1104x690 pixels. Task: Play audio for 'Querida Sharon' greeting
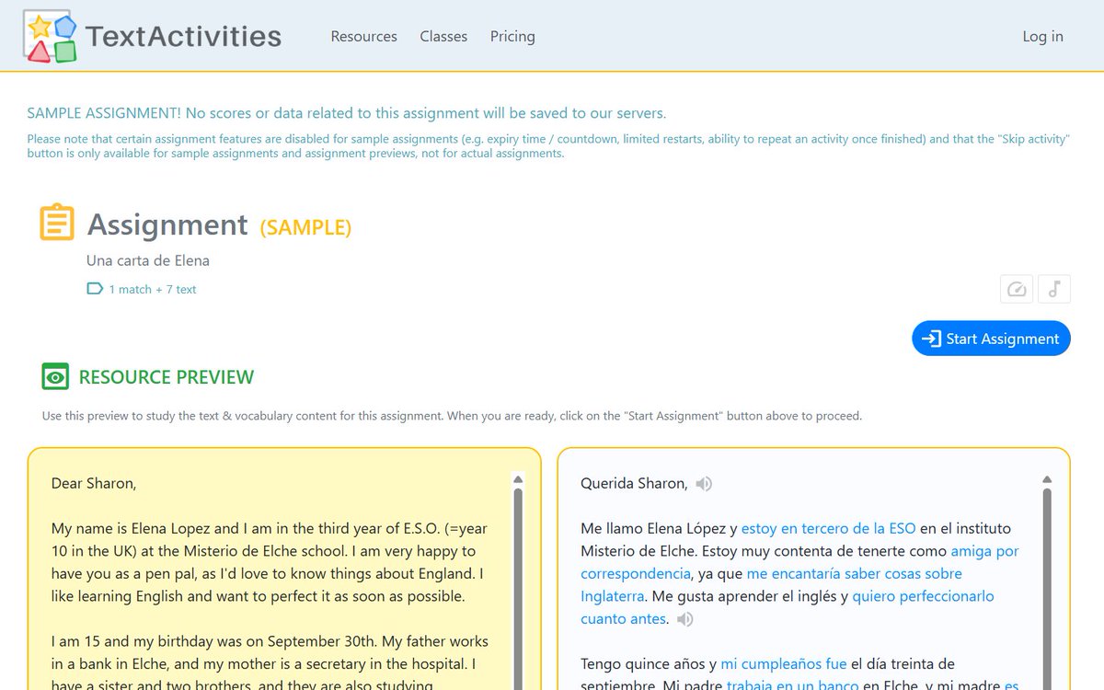(x=702, y=483)
